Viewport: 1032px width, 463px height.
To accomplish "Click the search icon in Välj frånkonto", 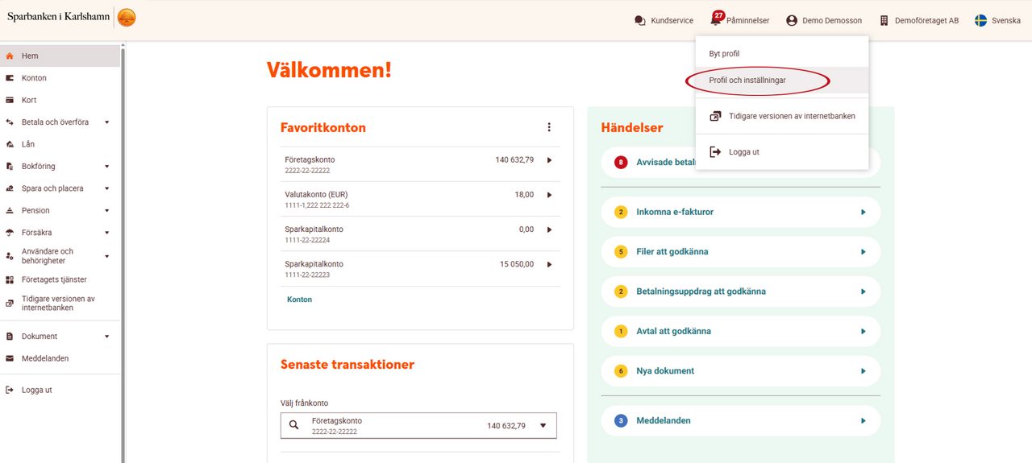I will point(294,425).
